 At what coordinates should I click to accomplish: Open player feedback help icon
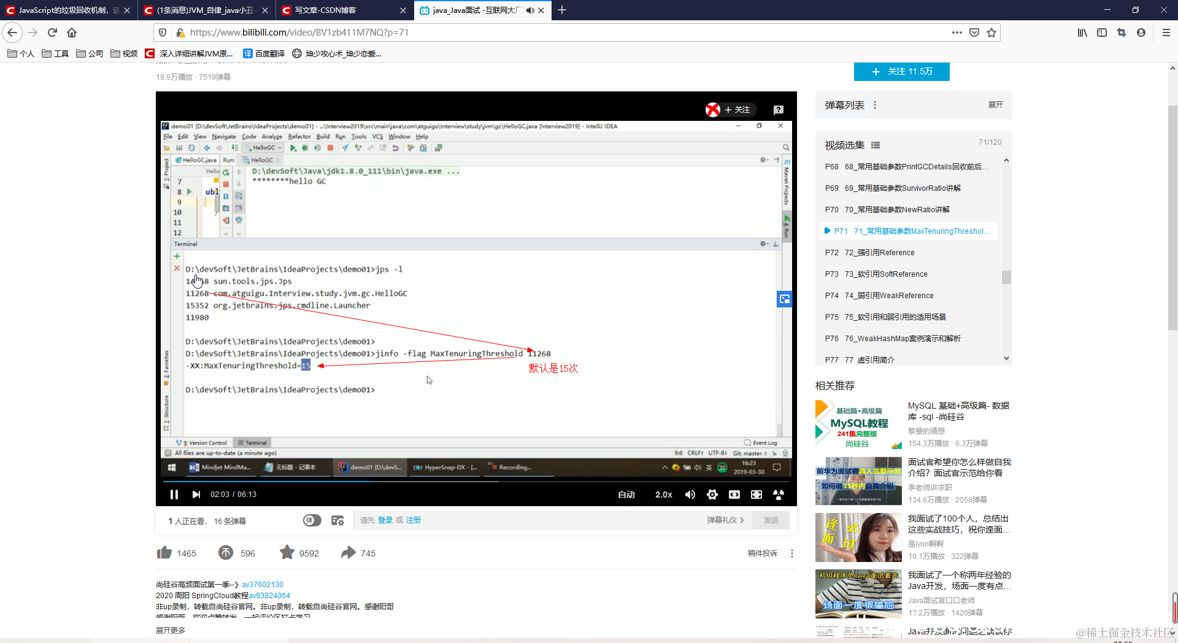pos(779,110)
